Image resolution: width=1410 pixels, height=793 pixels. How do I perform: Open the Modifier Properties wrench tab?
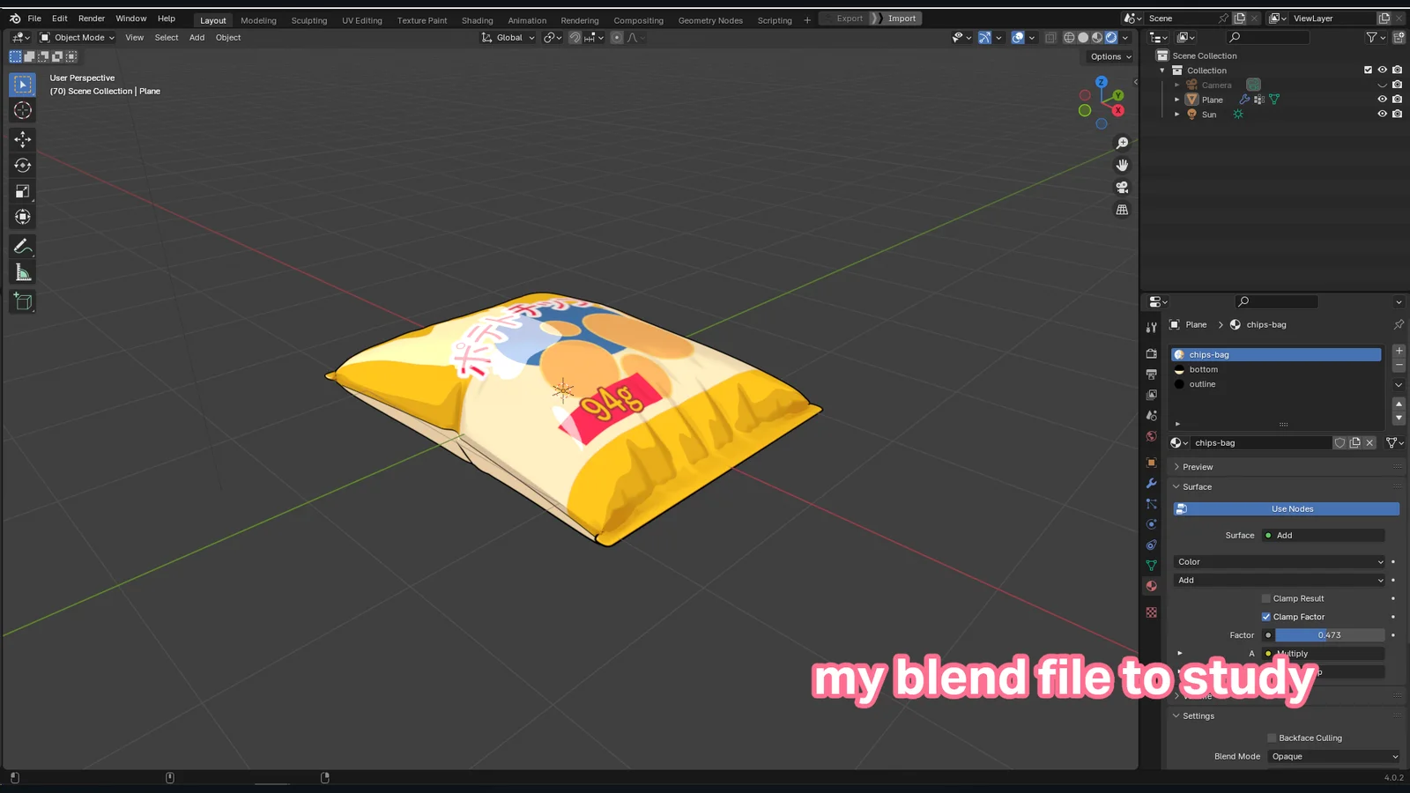[x=1151, y=484]
